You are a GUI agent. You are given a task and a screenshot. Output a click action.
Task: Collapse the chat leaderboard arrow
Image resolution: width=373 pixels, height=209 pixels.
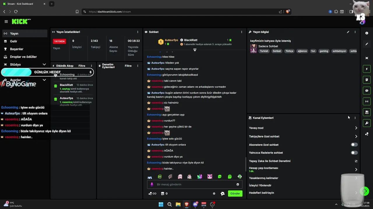[x=195, y=50]
